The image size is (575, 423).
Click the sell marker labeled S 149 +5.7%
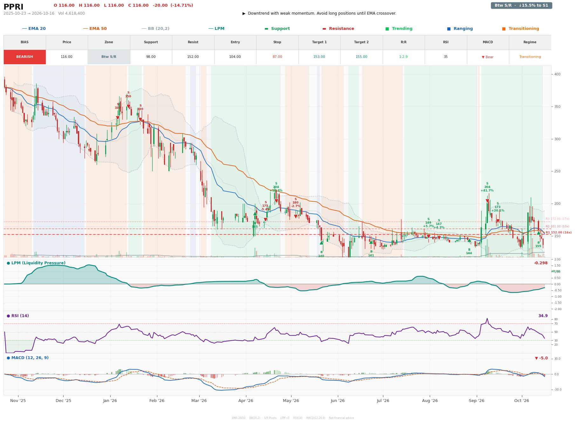click(x=428, y=237)
